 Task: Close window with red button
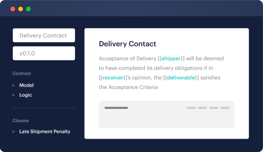point(13,9)
